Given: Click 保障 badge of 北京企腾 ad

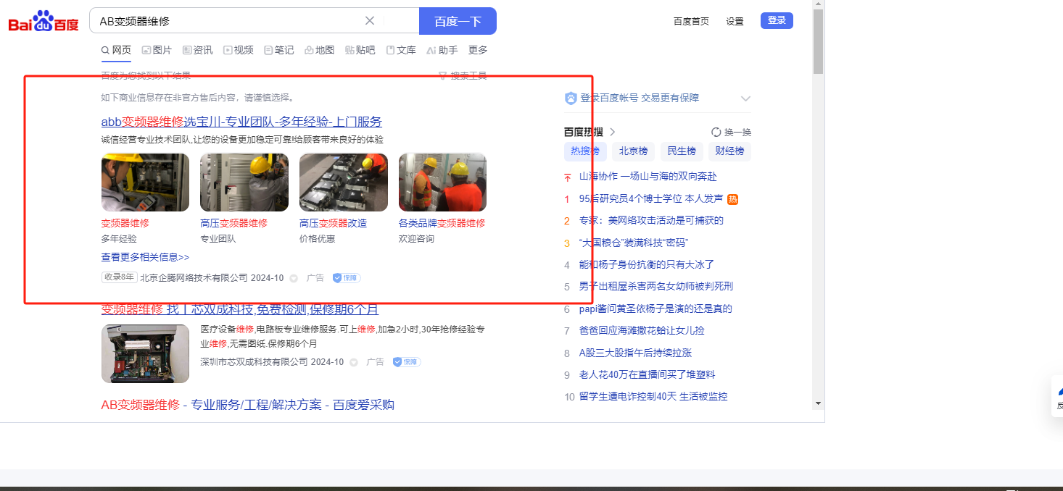Looking at the screenshot, I should coord(346,277).
